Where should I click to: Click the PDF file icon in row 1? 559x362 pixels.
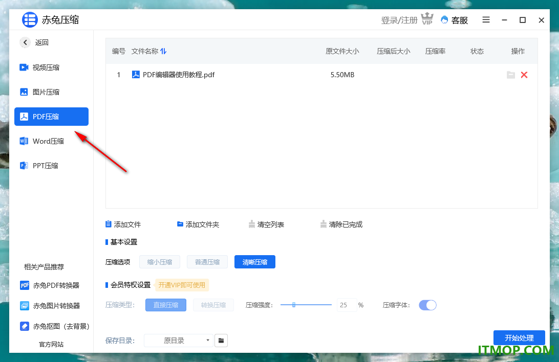click(x=136, y=74)
